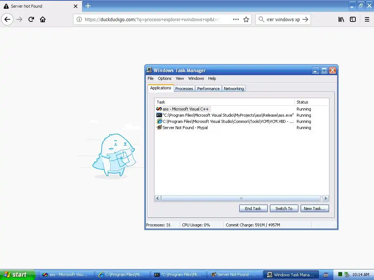Go back using the browser back arrow

point(7,19)
